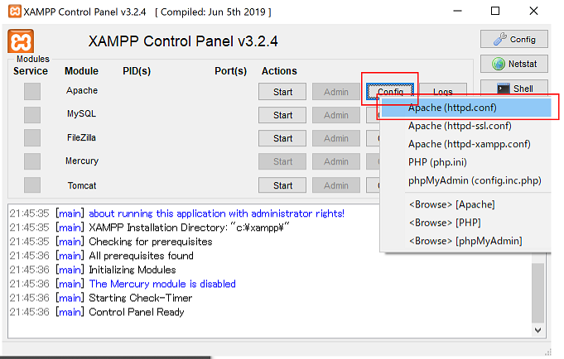Click the 'Actions' column header
Screen dimensions: 564x359
click(279, 71)
